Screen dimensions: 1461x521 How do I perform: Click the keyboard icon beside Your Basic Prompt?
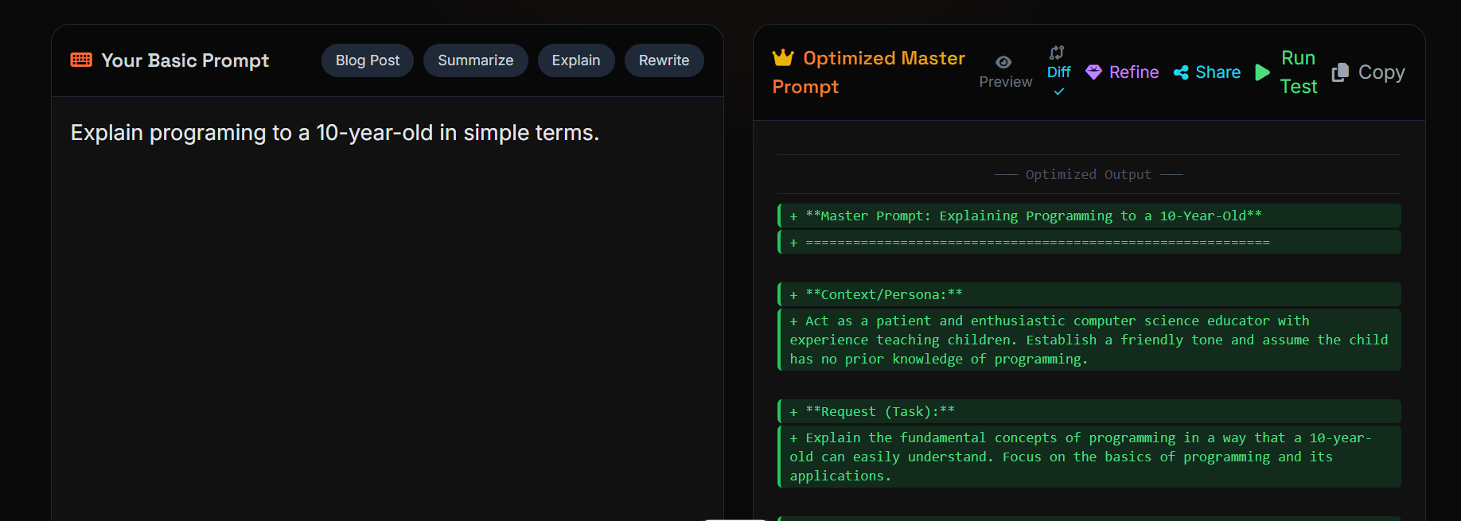coord(81,60)
